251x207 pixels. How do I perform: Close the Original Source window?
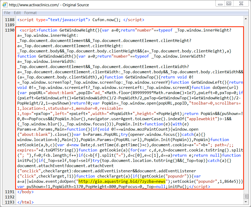[241, 3]
